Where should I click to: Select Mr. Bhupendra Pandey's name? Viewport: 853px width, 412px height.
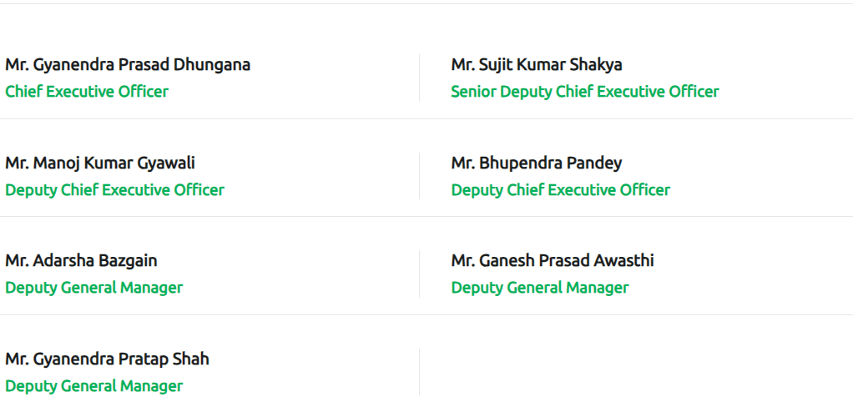coord(537,163)
